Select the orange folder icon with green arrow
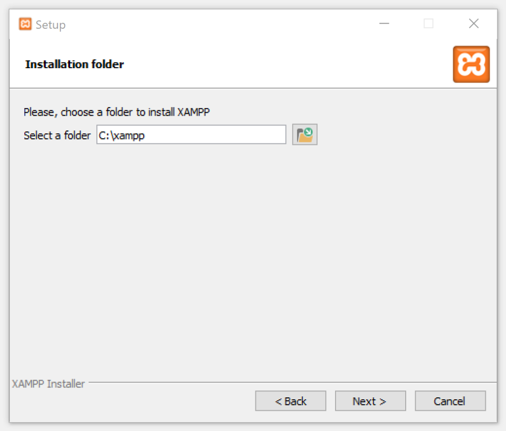The height and width of the screenshot is (431, 506). pyautogui.click(x=304, y=134)
